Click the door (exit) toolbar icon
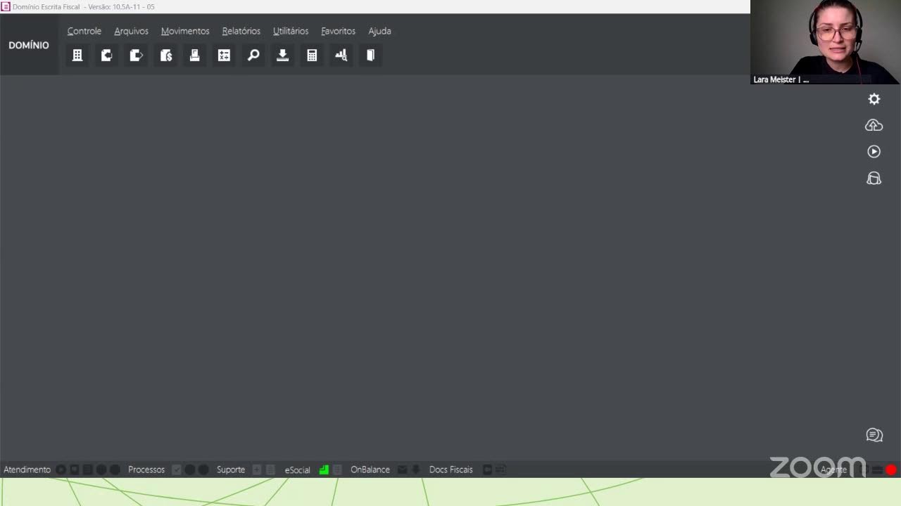901x506 pixels. coord(370,55)
